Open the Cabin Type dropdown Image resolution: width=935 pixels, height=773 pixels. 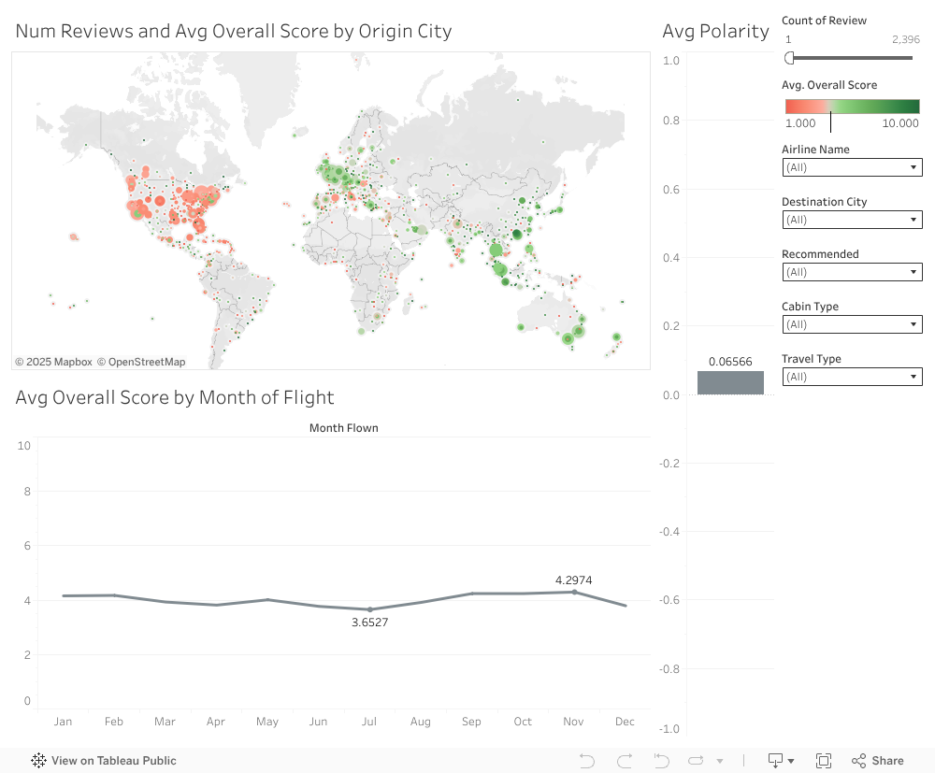pyautogui.click(x=851, y=324)
